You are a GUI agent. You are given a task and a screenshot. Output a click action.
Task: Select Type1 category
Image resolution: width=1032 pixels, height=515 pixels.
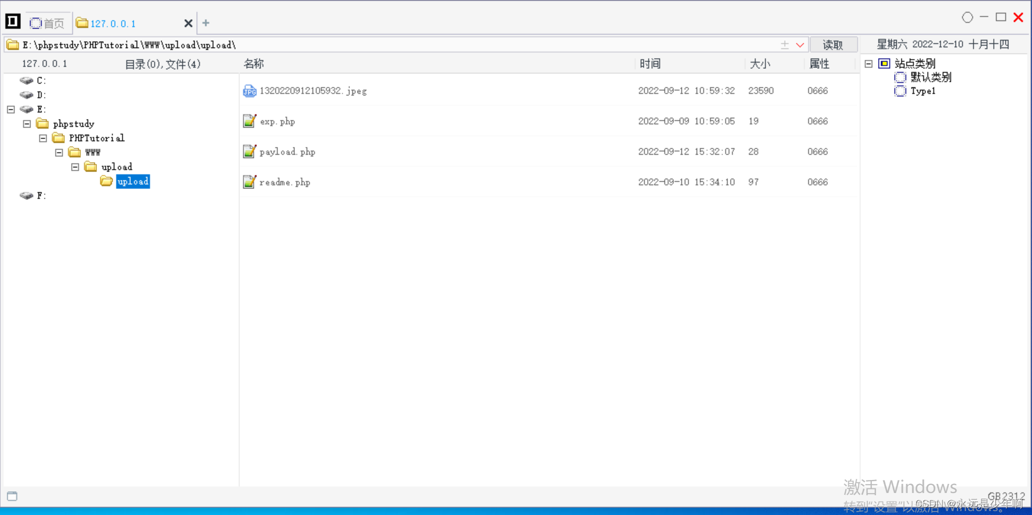click(x=923, y=91)
